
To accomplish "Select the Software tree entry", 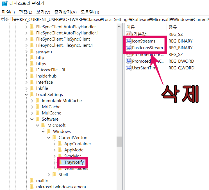I will click(x=50, y=119).
